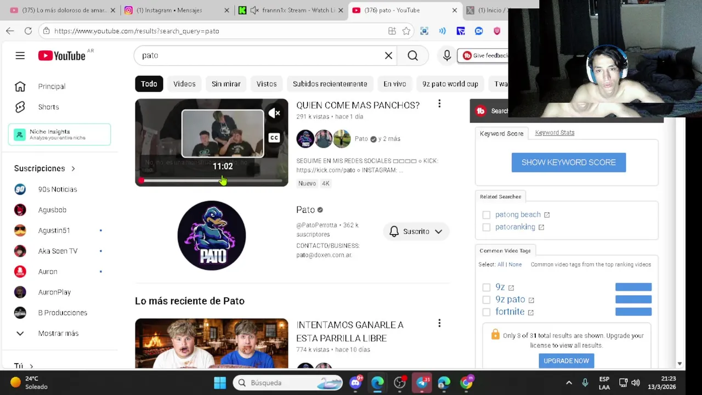This screenshot has height=395, width=702.
Task: Check the 9z pato tag checkbox
Action: click(x=486, y=300)
